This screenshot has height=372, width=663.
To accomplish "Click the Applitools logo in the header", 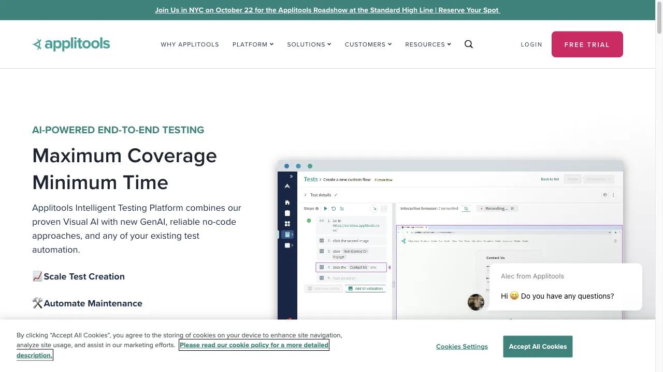I will (x=71, y=44).
